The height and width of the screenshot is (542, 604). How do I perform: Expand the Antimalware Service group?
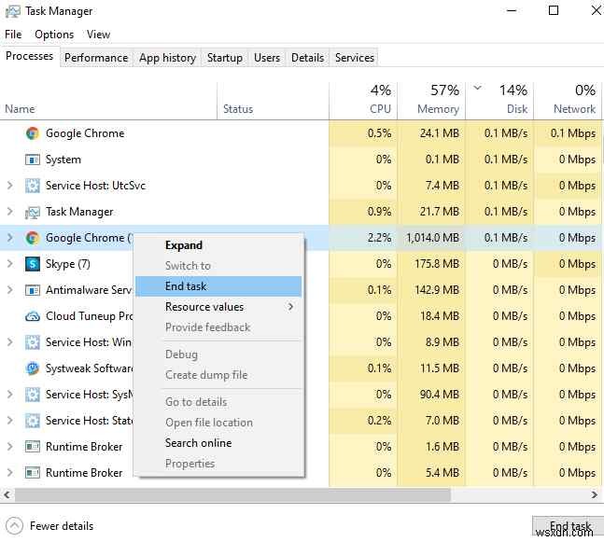[10, 290]
